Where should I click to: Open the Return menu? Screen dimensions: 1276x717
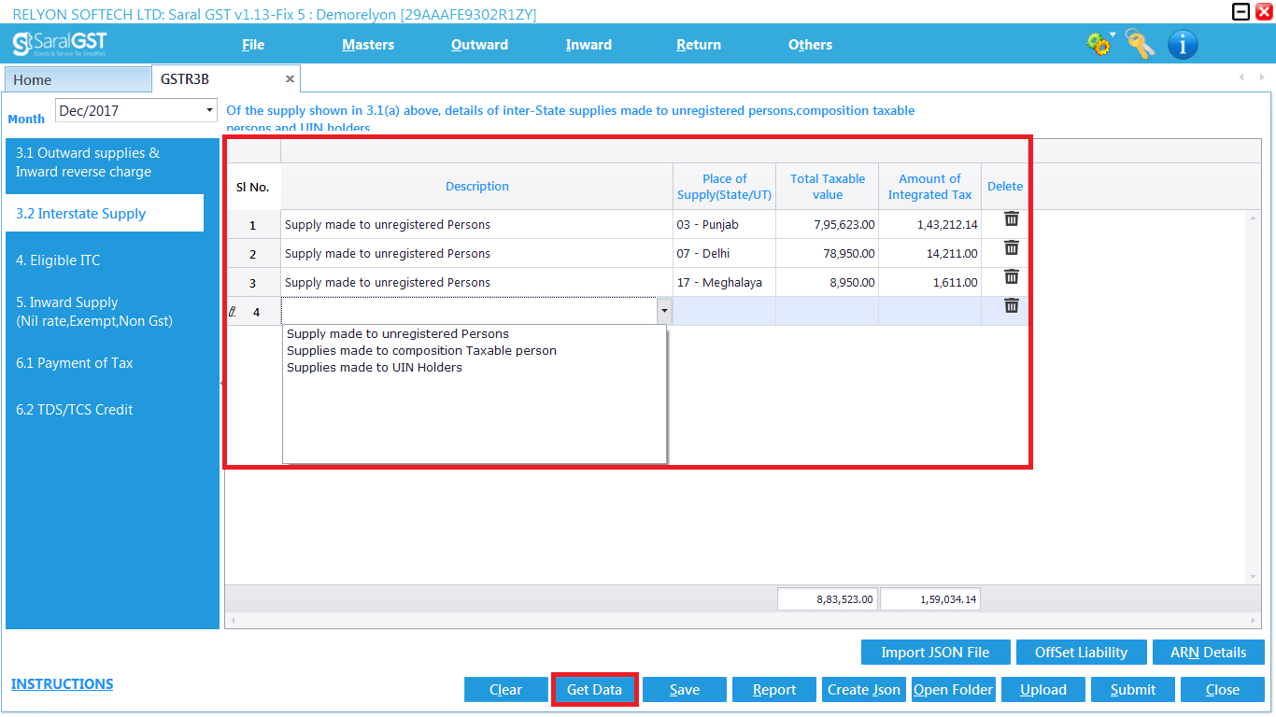tap(699, 44)
